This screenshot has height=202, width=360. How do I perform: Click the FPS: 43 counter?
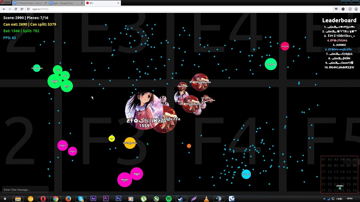pos(10,38)
